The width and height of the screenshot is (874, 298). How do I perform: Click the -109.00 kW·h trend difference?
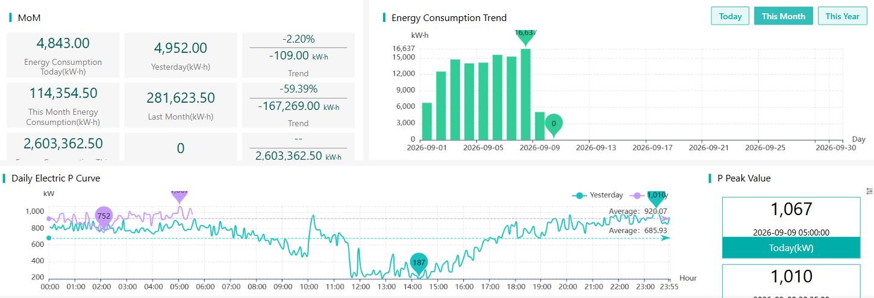coord(298,55)
